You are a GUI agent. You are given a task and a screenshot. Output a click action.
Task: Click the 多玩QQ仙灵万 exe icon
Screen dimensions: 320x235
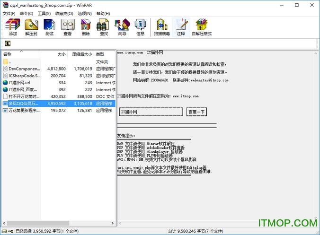tap(6, 104)
